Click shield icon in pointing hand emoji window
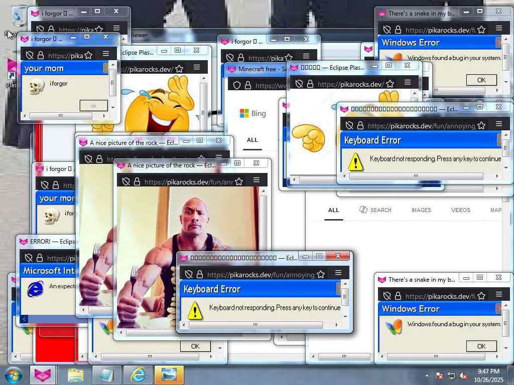 (299, 84)
